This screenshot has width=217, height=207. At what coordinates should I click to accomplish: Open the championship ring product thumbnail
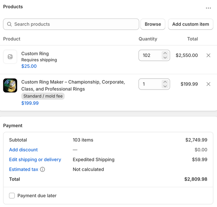pos(10,85)
